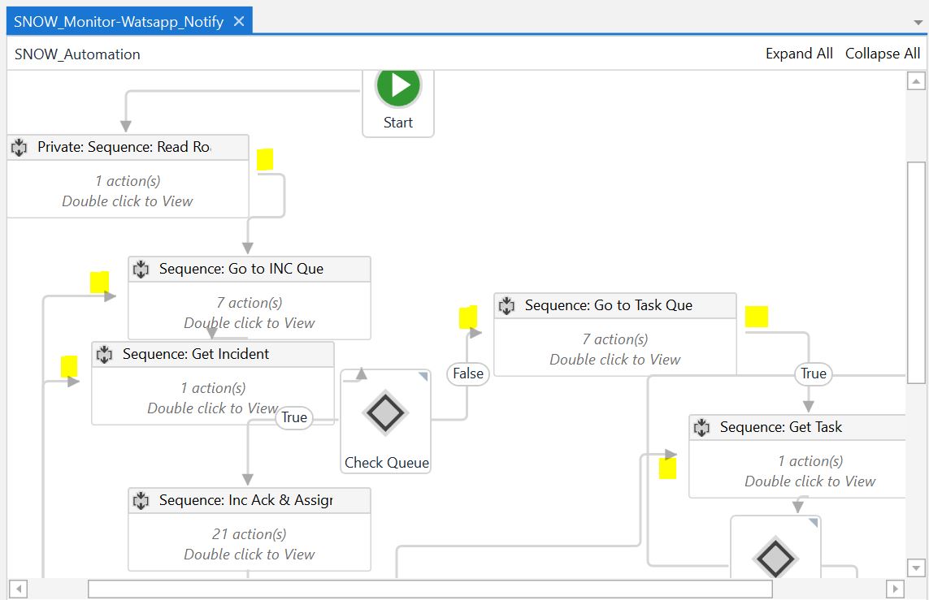The height and width of the screenshot is (600, 929).
Task: Click sequence icon of Get Task
Action: coord(701,427)
